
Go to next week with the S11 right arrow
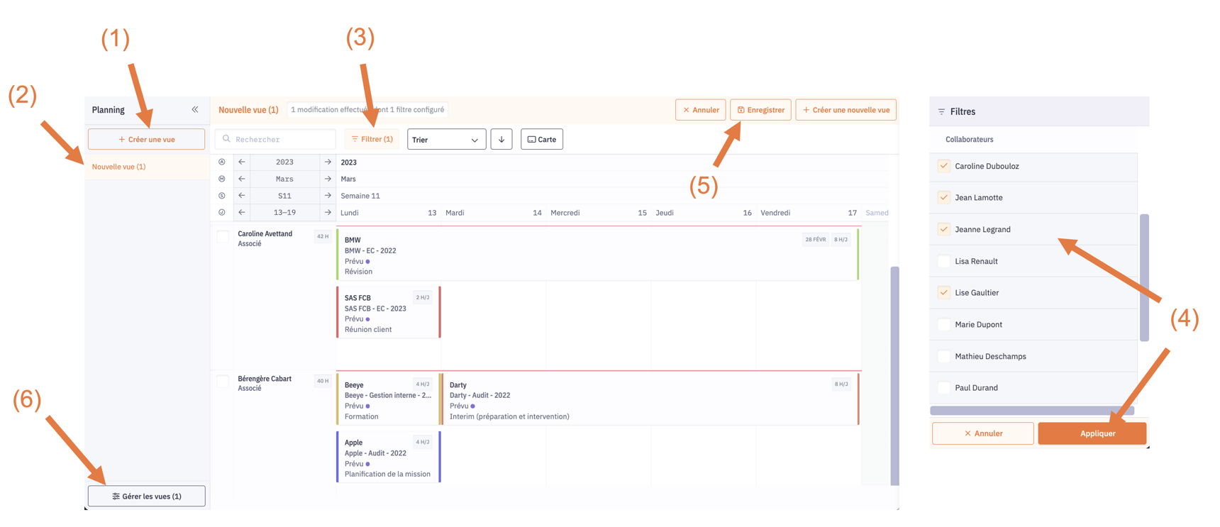coord(327,195)
